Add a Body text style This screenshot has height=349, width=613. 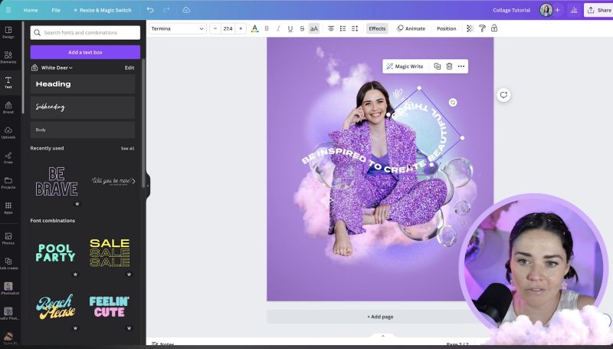click(83, 130)
